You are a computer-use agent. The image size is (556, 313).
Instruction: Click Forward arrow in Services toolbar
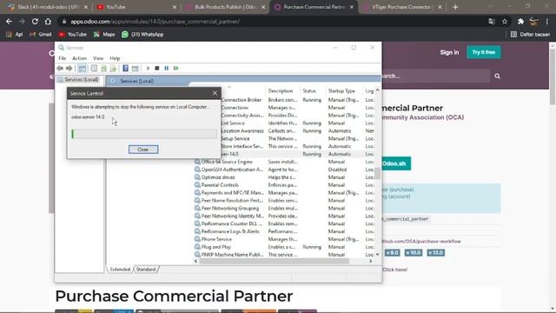[x=69, y=68]
